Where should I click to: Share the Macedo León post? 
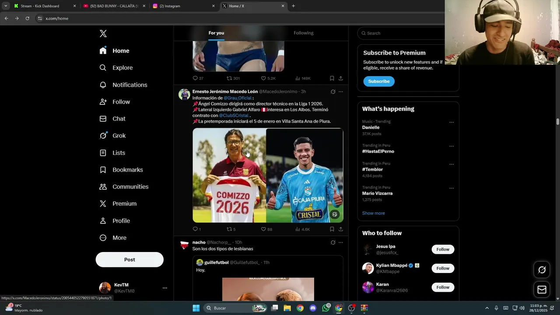tap(341, 229)
